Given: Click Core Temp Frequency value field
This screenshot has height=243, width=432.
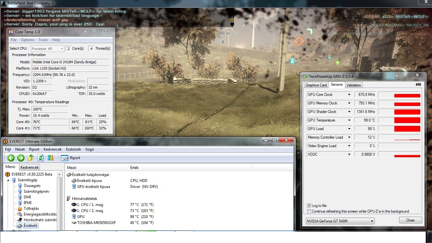Looking at the screenshot, I should 70,75.
